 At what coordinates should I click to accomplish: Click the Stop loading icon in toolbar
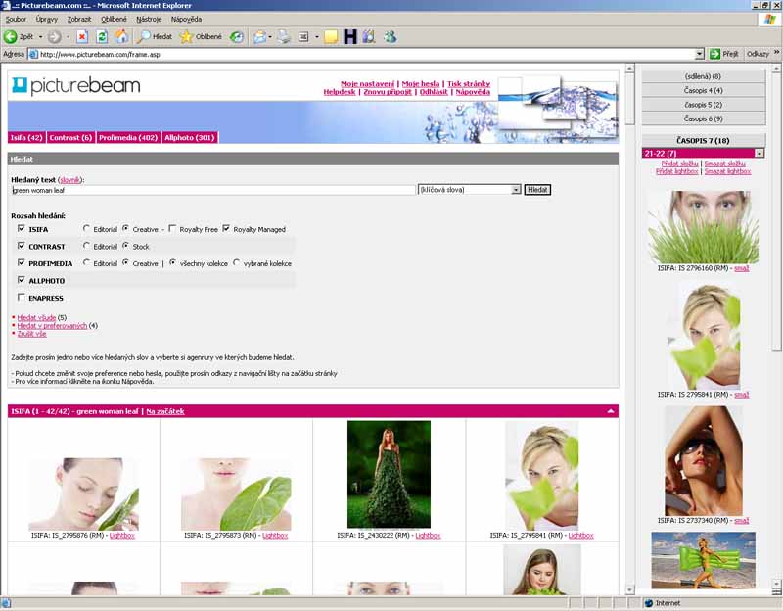tap(82, 36)
